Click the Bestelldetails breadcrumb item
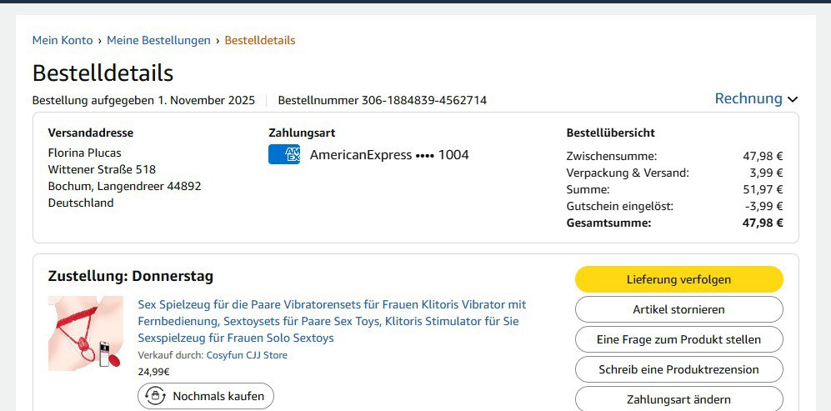831x411 pixels. (260, 40)
